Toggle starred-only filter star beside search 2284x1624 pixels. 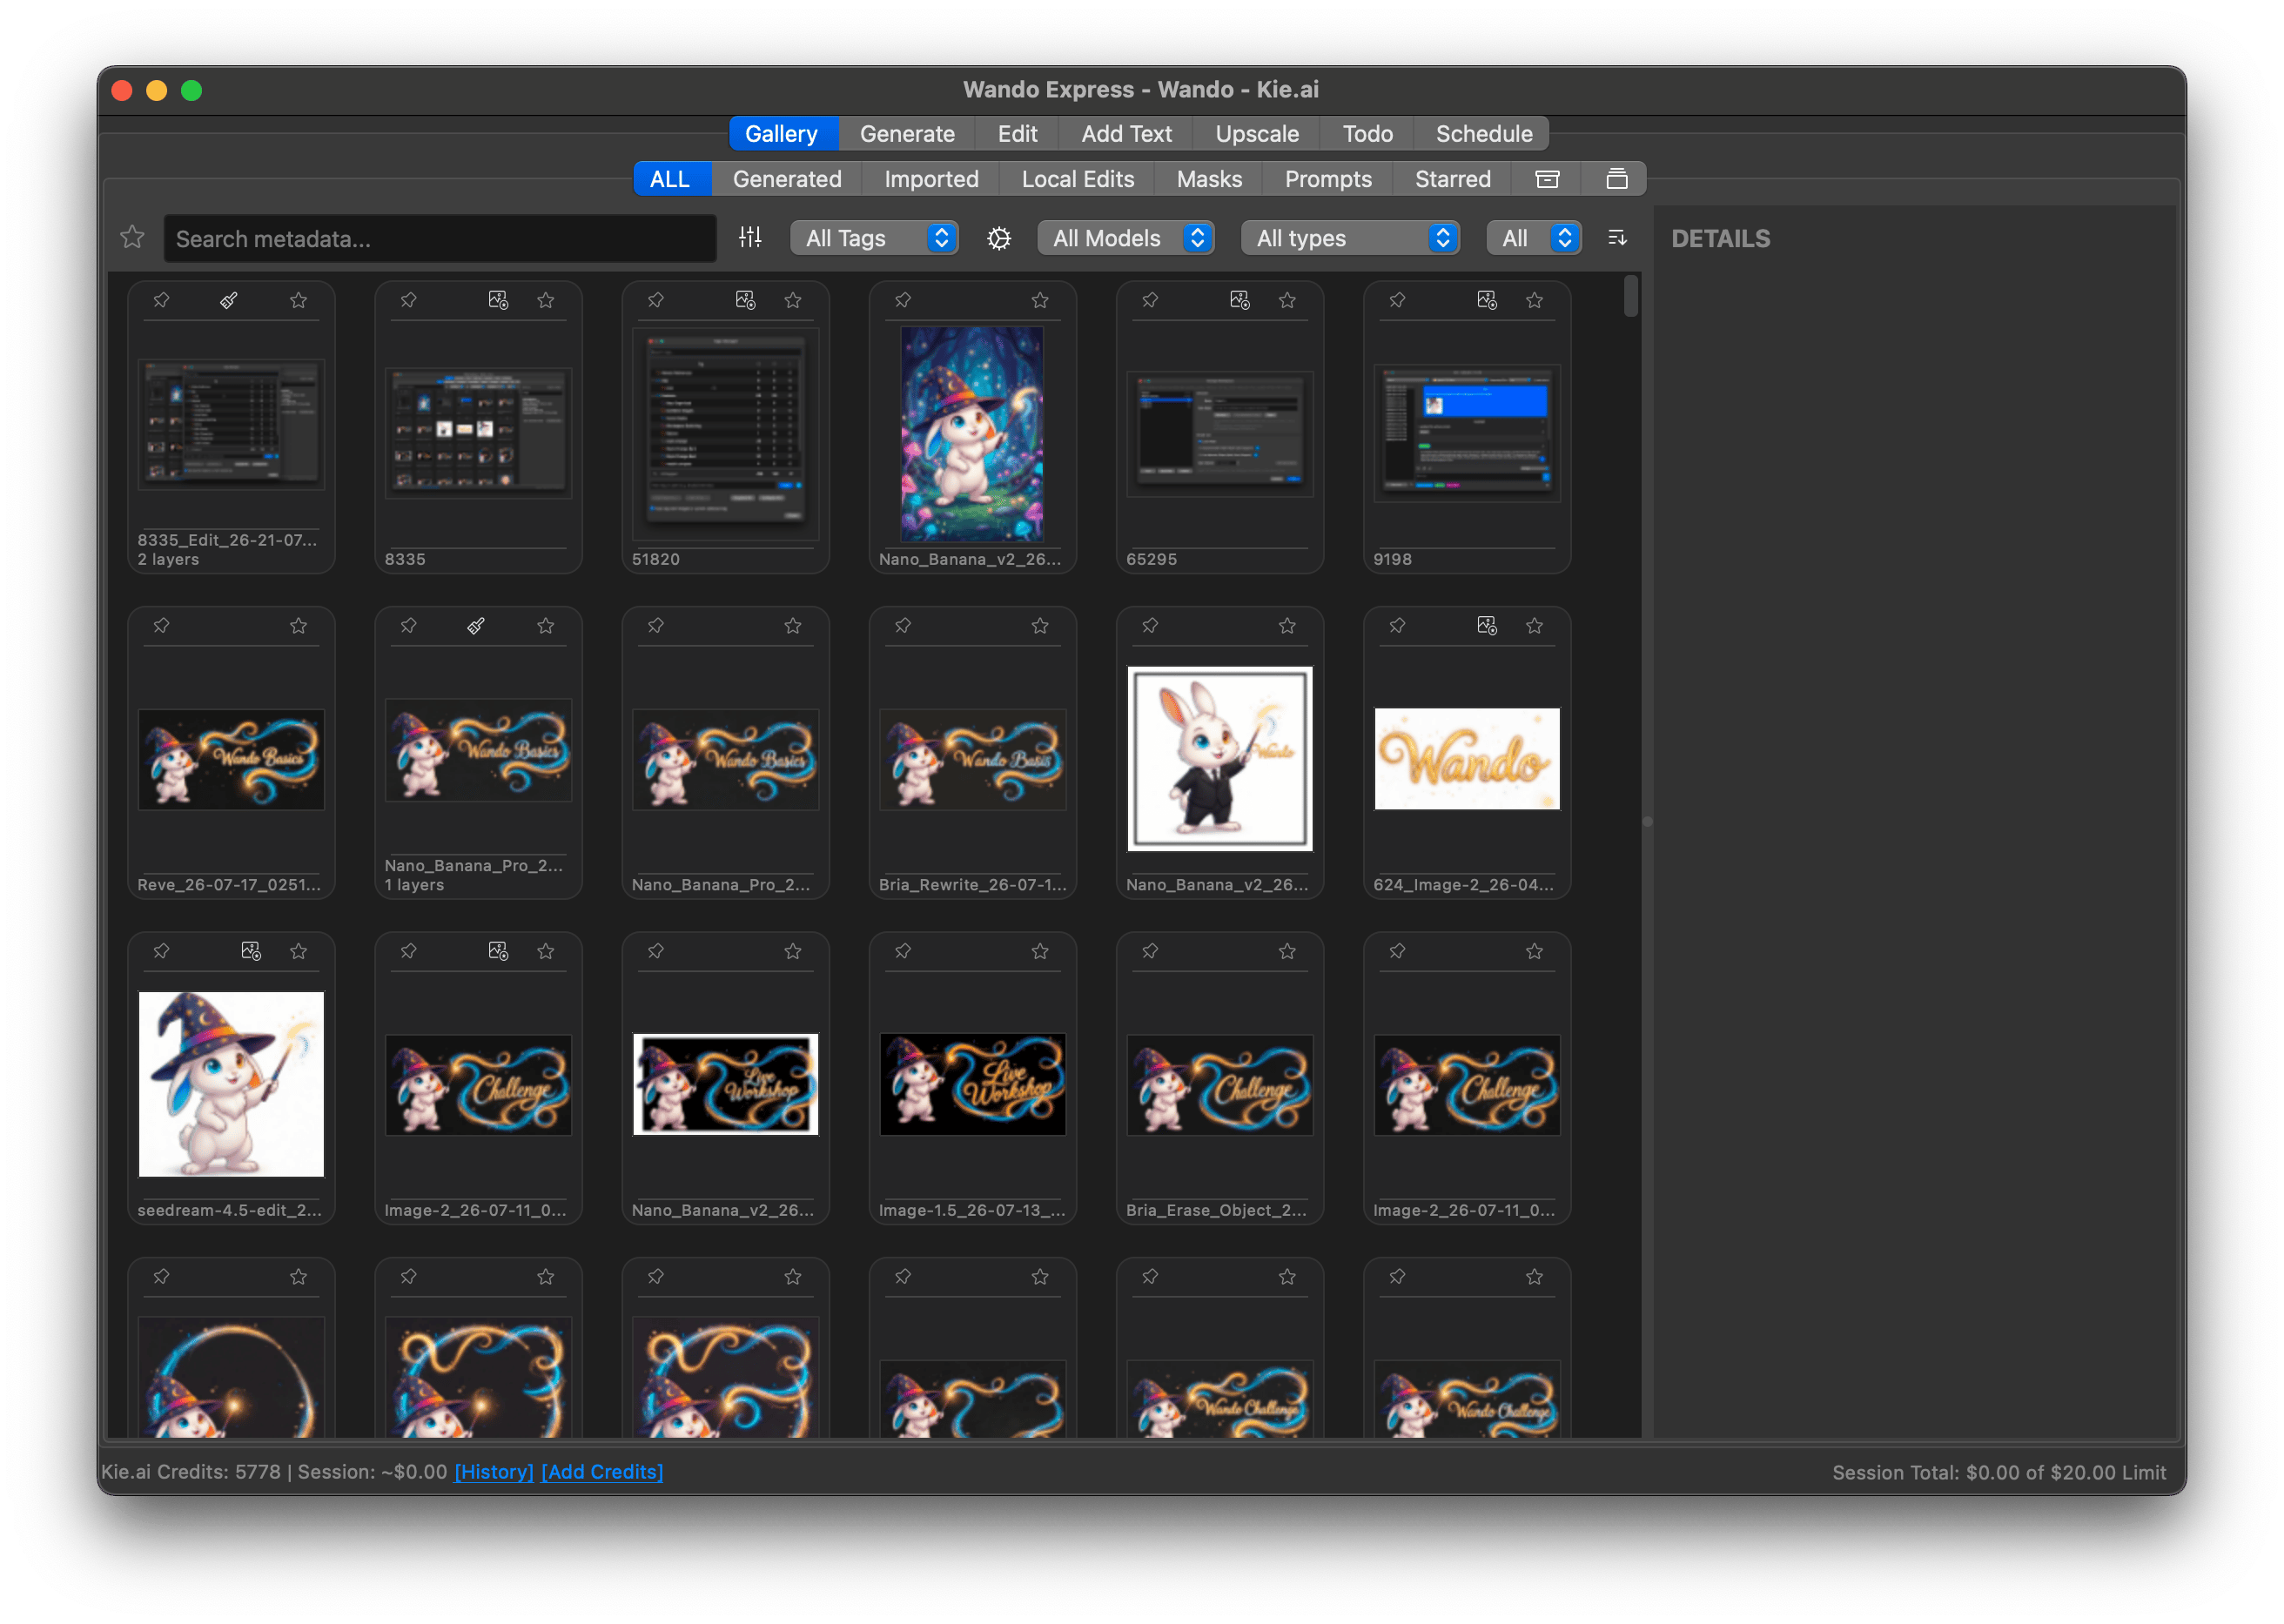coord(132,238)
